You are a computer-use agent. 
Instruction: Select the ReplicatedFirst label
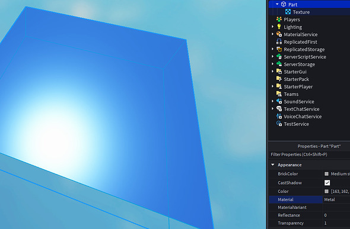[300, 42]
